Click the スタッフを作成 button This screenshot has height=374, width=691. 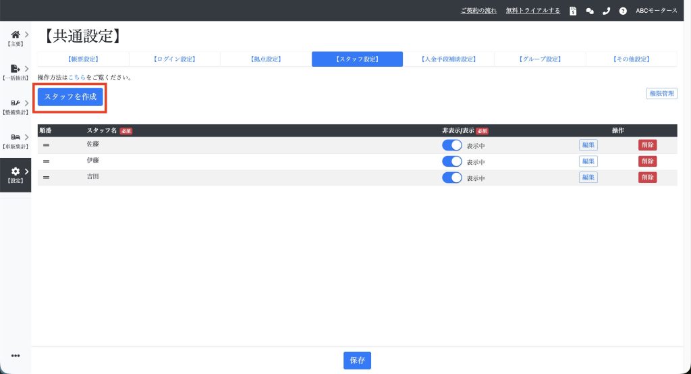coord(70,97)
